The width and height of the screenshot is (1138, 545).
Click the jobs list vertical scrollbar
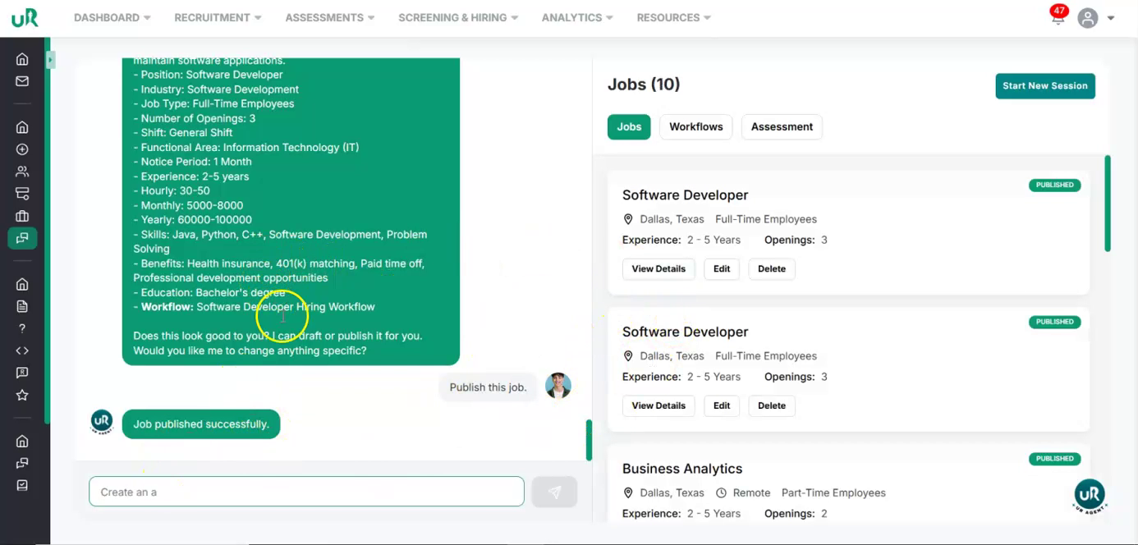(x=1107, y=203)
